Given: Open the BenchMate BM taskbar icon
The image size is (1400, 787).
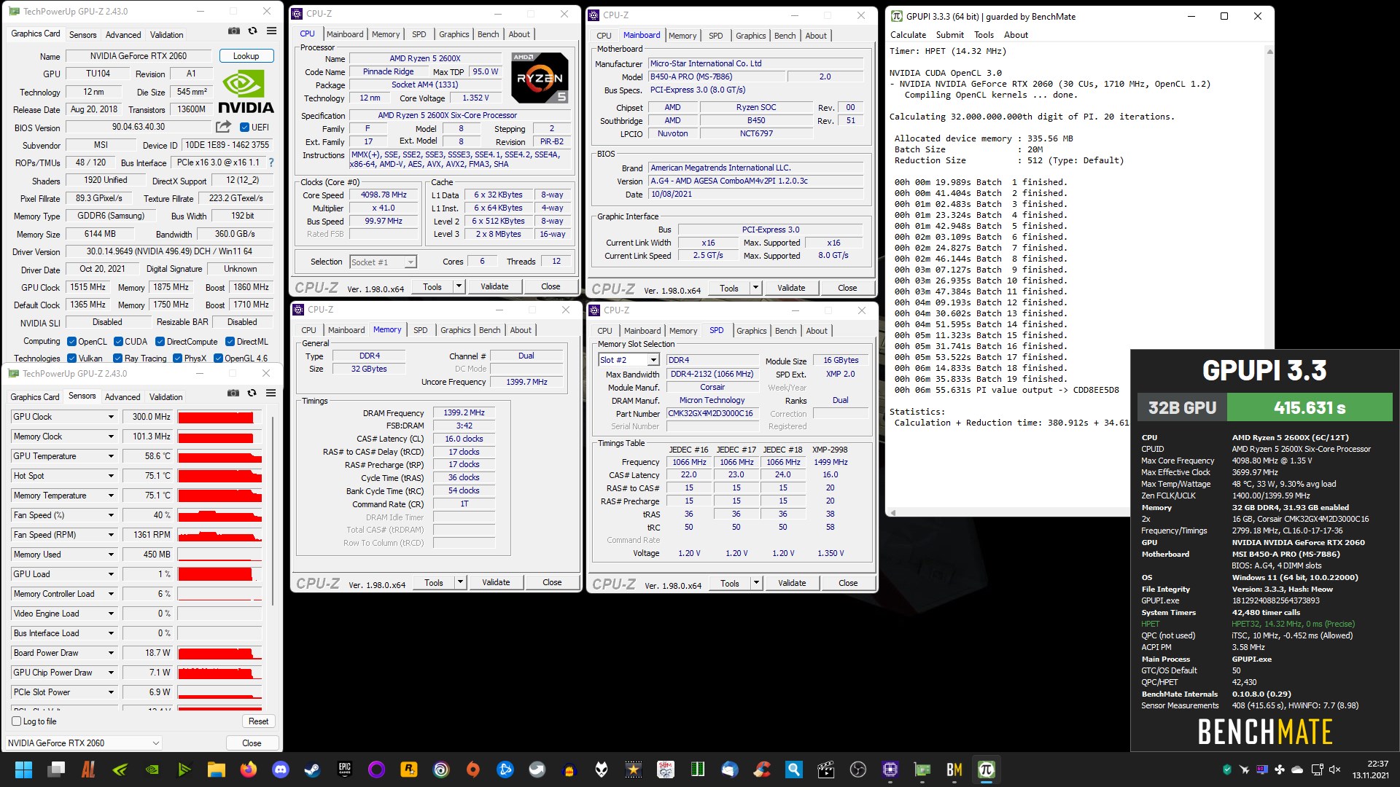Looking at the screenshot, I should 954,770.
